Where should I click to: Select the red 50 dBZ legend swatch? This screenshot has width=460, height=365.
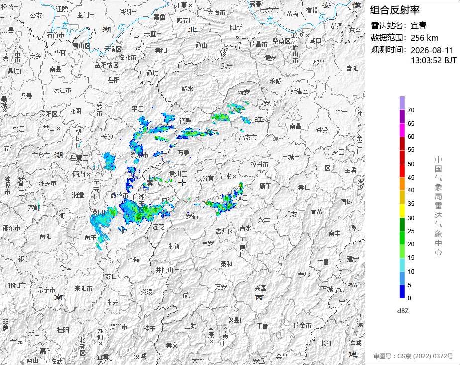(402, 157)
